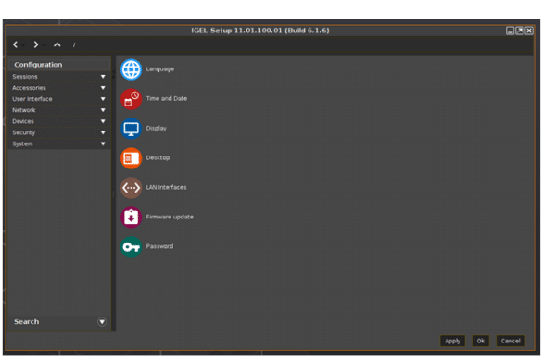
Task: Expand the System section arrow
Action: point(103,143)
